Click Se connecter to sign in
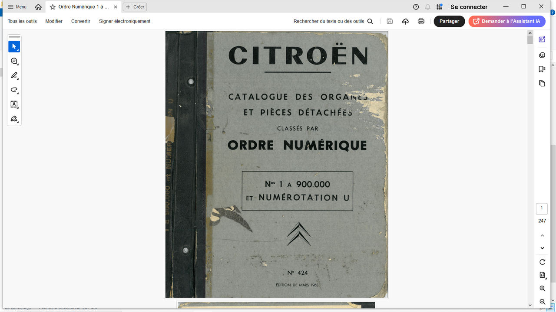 point(469,7)
